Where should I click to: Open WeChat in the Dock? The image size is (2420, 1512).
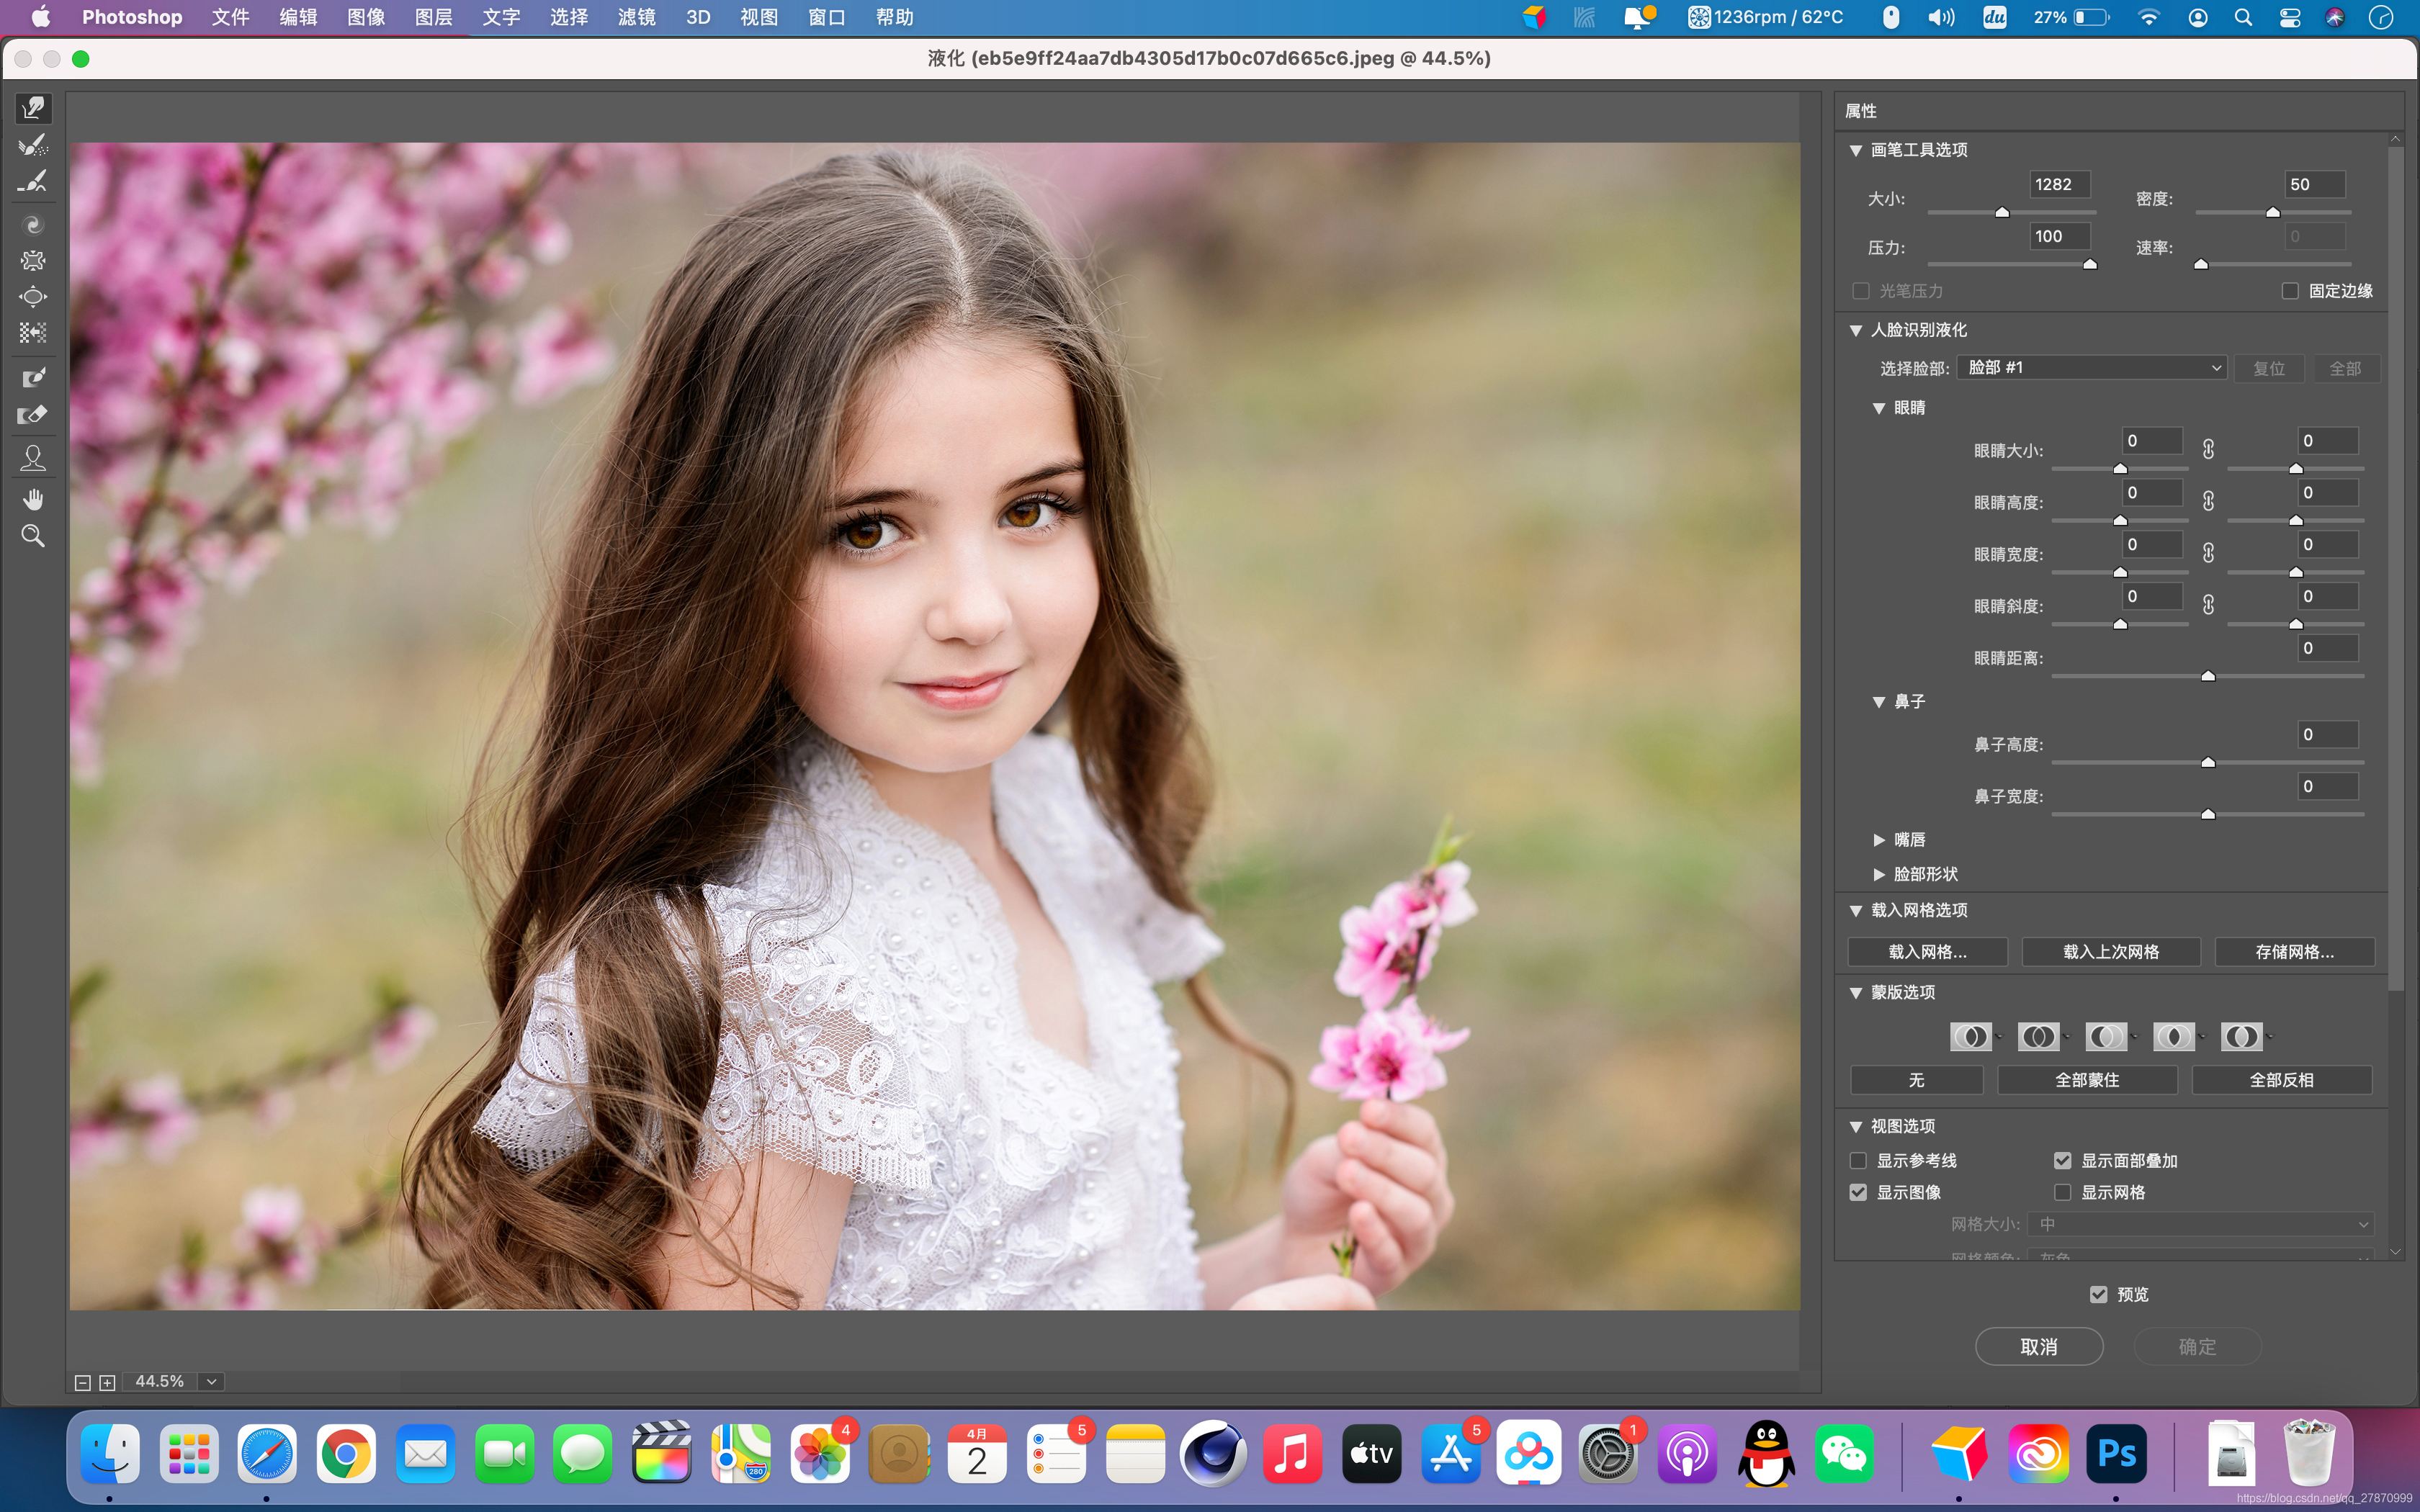point(1845,1453)
